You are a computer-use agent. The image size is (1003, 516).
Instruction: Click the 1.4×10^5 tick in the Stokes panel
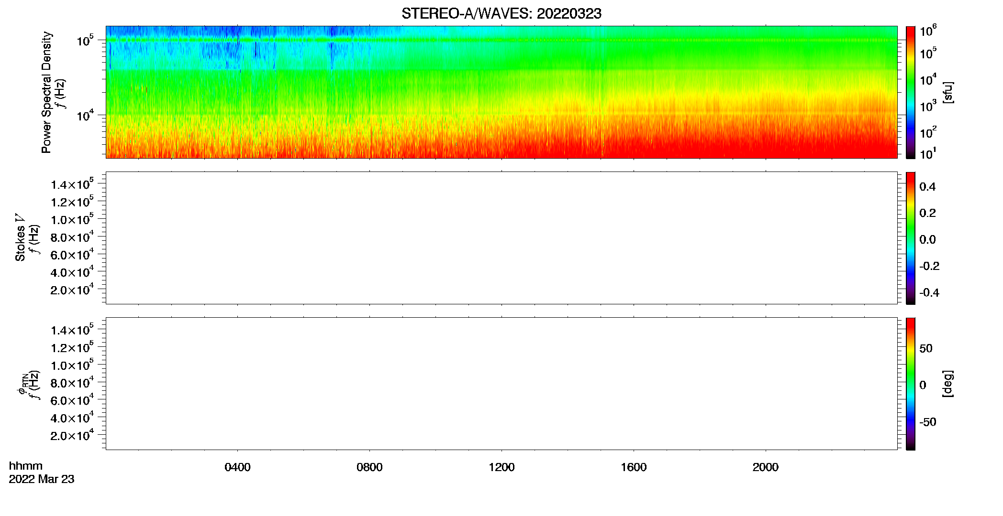(72, 183)
